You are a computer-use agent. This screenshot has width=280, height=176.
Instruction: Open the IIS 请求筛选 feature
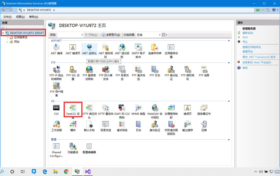(x=122, y=126)
